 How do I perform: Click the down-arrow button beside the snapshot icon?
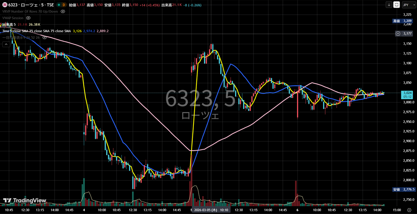point(389,5)
